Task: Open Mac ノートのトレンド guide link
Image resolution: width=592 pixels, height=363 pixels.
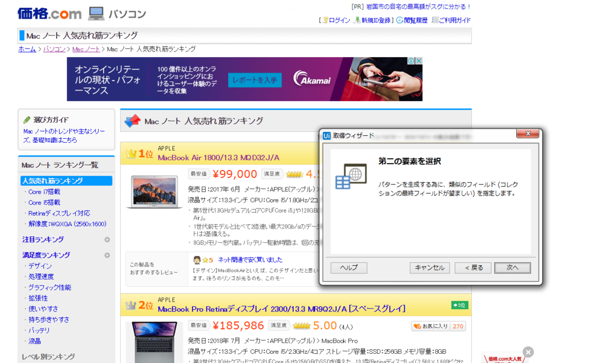Action: [x=64, y=135]
